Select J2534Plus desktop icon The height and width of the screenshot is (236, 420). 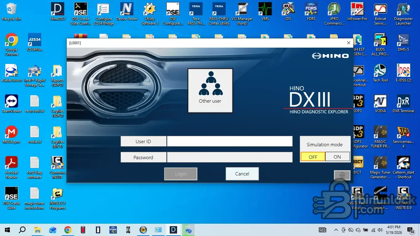(34, 42)
